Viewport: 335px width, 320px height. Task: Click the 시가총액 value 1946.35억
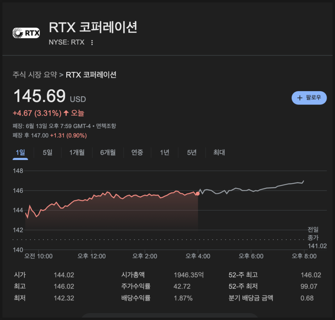[189, 275]
